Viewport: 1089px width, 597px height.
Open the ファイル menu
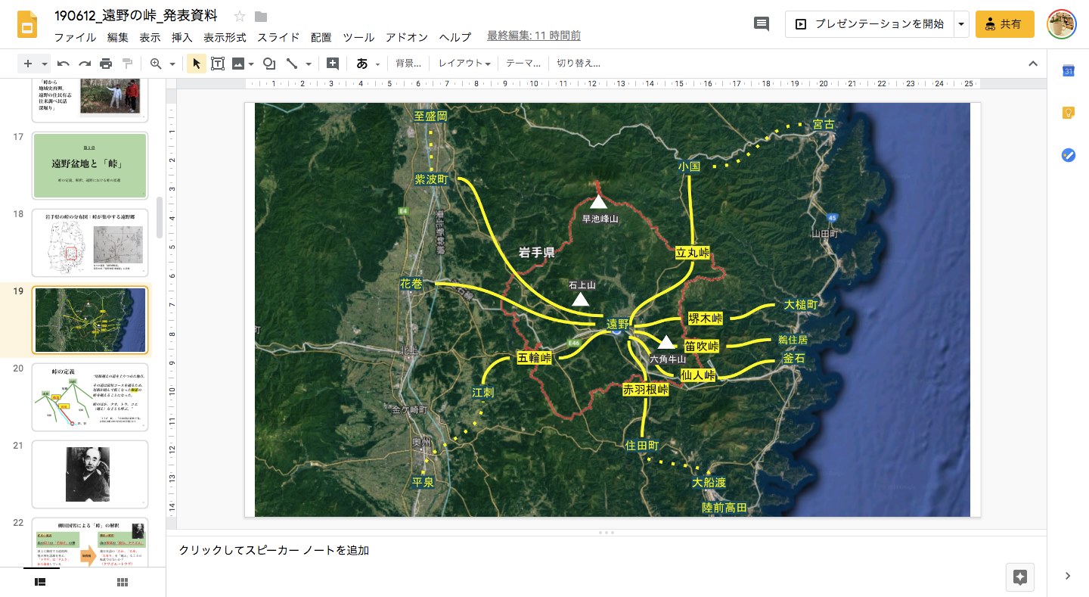75,37
